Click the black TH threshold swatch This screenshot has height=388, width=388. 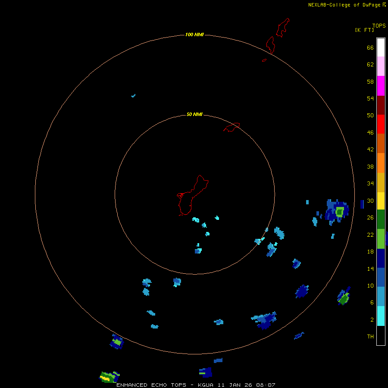pyautogui.click(x=381, y=335)
